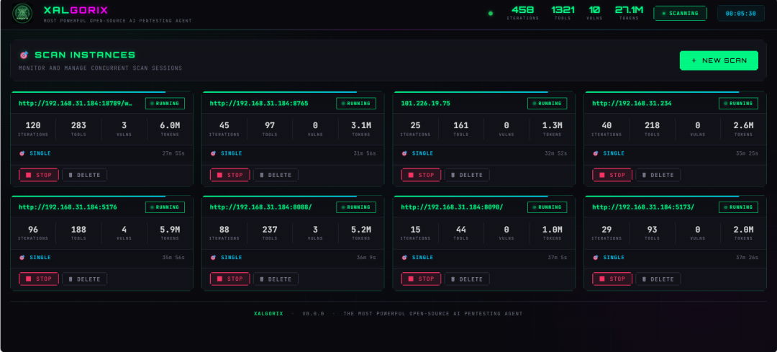Open the http://192.168.31.184:18789 scan title
The height and width of the screenshot is (352, 777).
[76, 104]
